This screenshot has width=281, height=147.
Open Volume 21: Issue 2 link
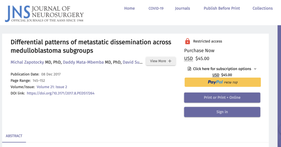pyautogui.click(x=52, y=87)
